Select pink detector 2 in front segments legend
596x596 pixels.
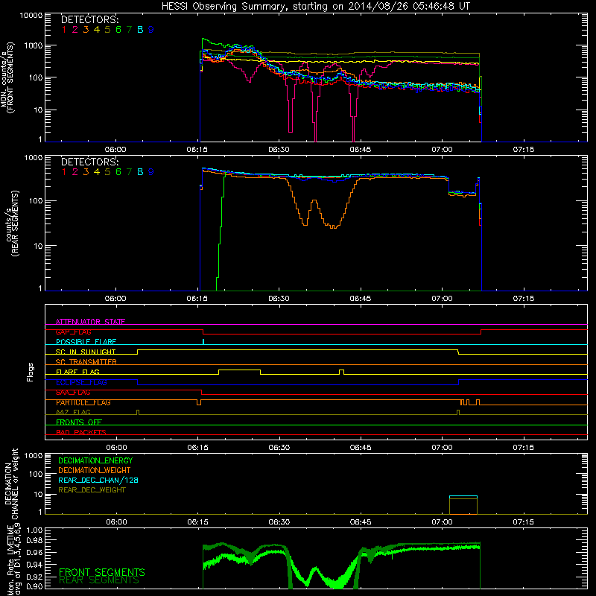75,30
